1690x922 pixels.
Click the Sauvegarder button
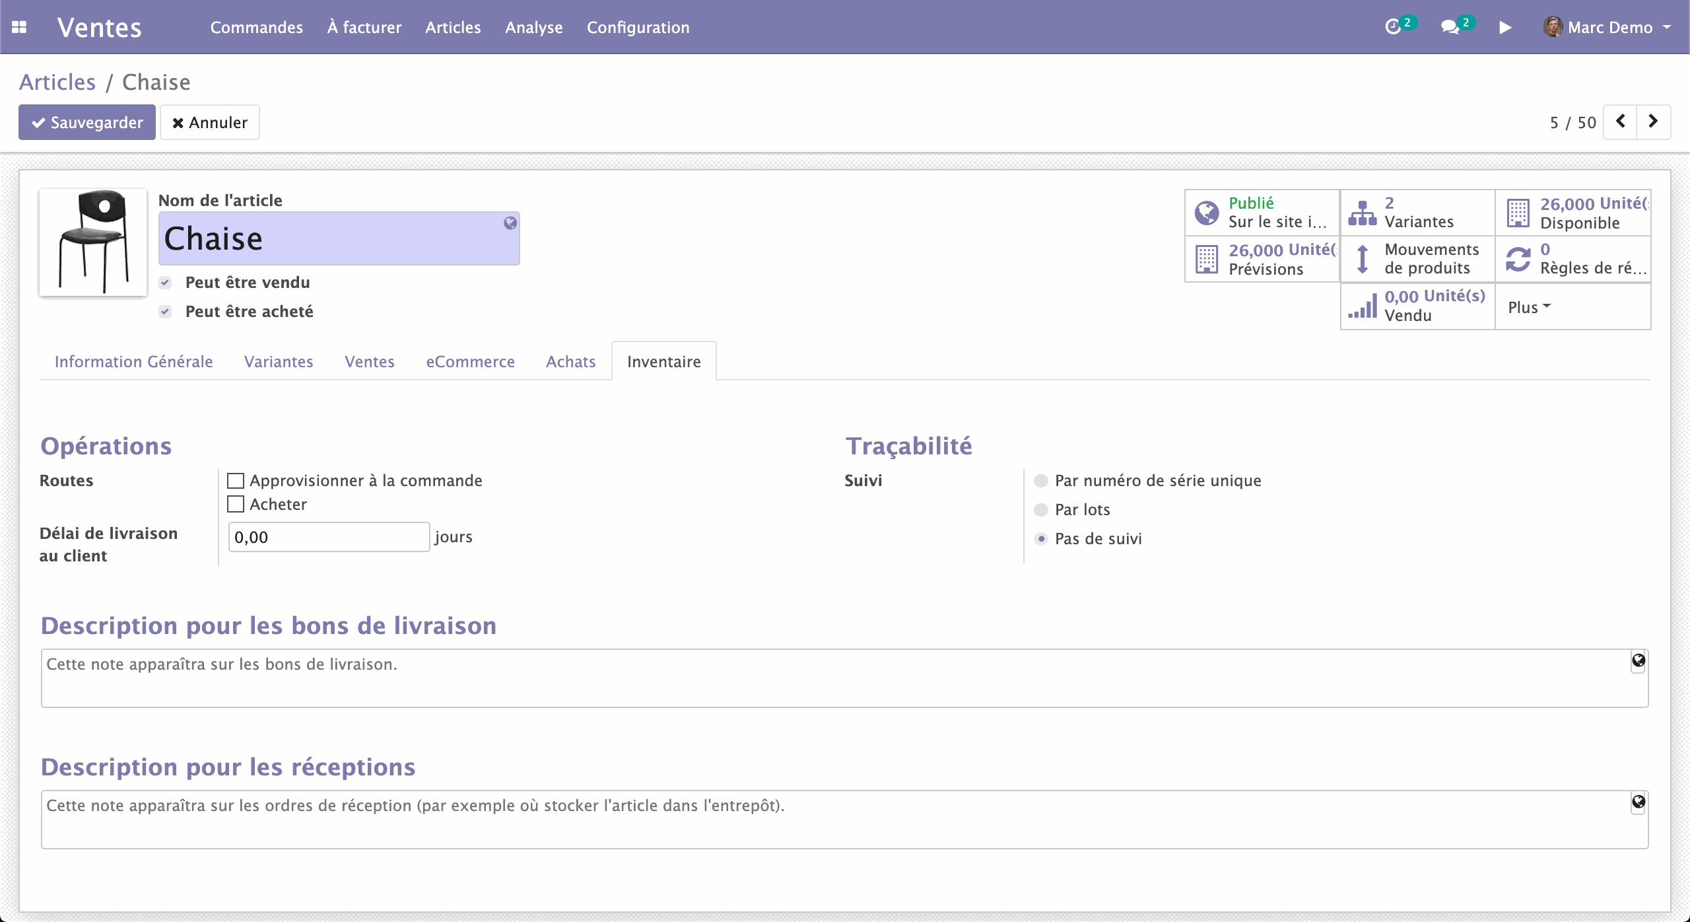click(87, 122)
